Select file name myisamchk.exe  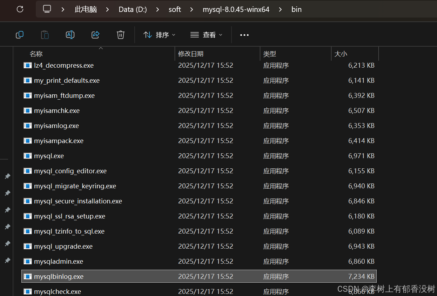click(x=57, y=110)
